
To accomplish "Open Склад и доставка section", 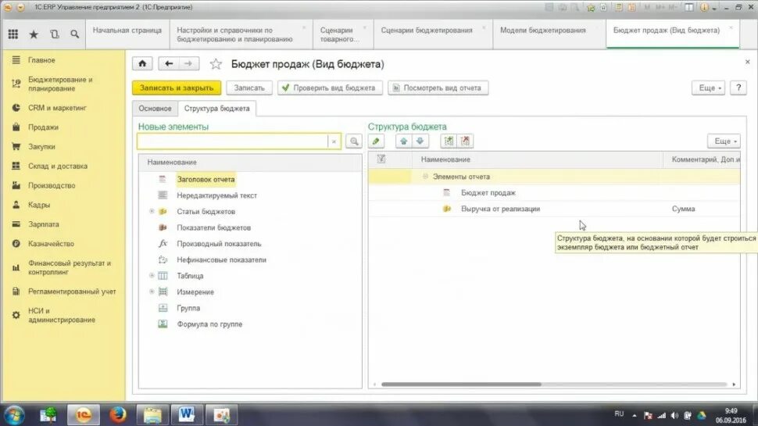I will tap(58, 166).
